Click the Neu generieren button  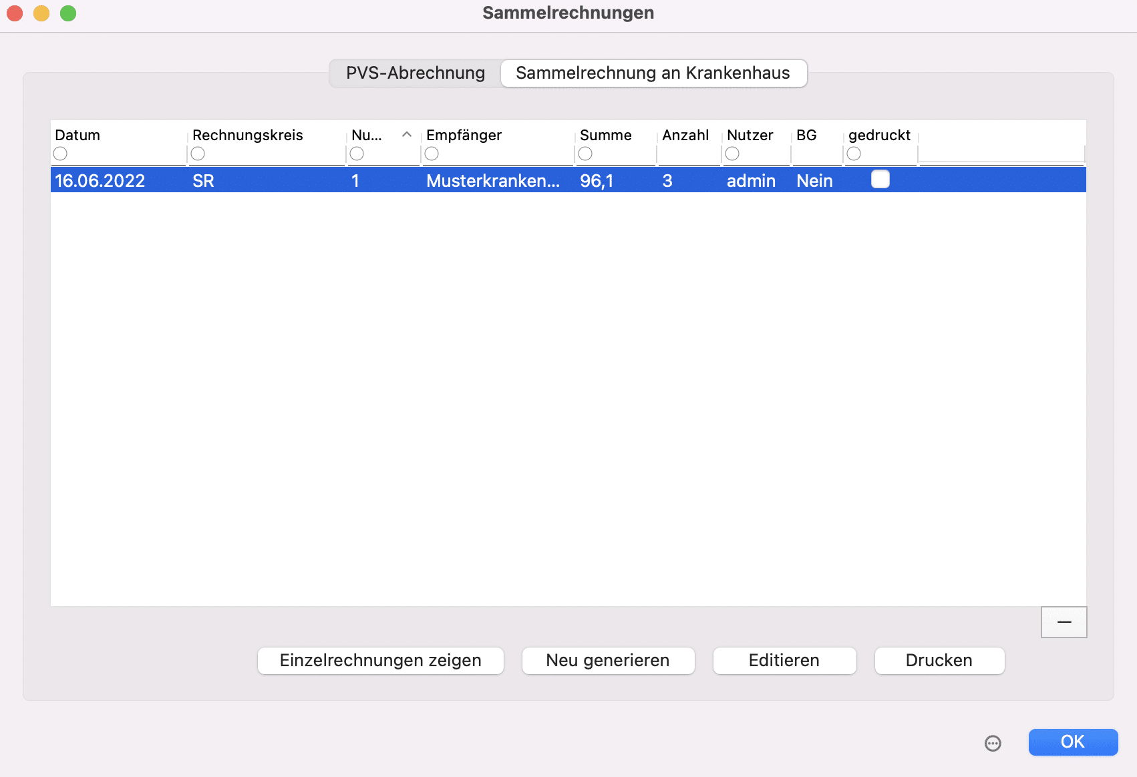click(608, 660)
